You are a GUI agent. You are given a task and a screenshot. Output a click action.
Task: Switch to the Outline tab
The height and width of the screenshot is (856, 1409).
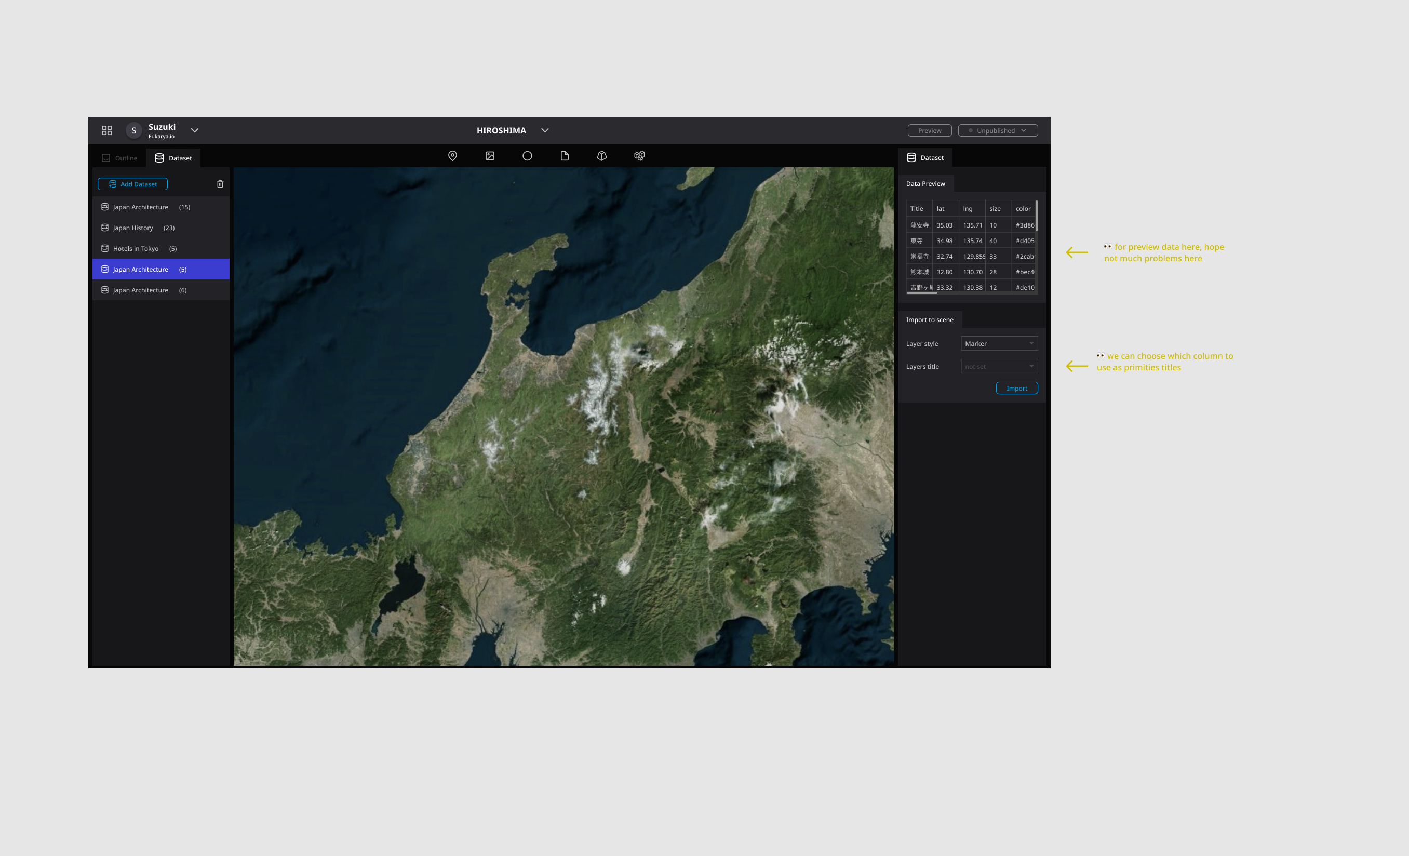tap(119, 158)
